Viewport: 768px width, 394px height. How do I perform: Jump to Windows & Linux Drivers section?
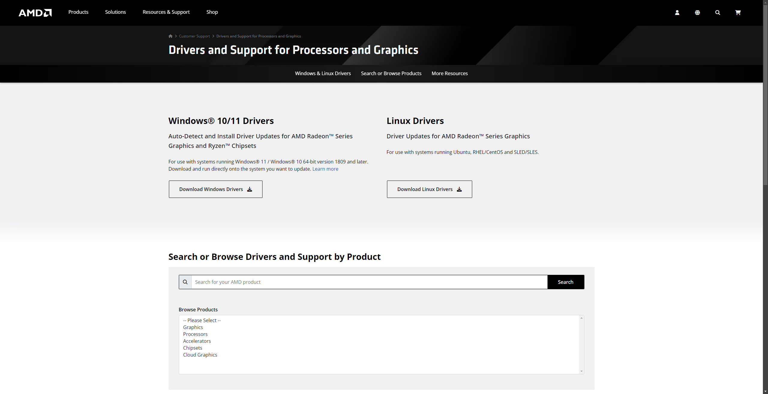point(323,73)
